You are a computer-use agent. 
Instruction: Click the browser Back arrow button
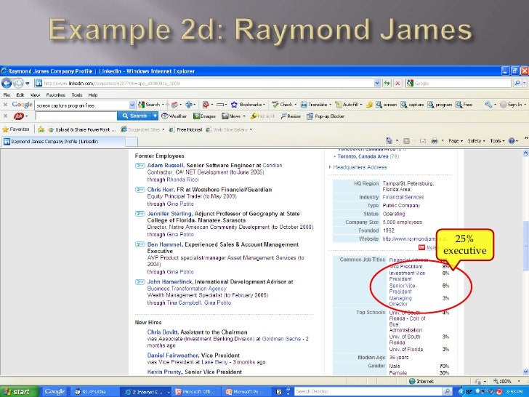7,83
